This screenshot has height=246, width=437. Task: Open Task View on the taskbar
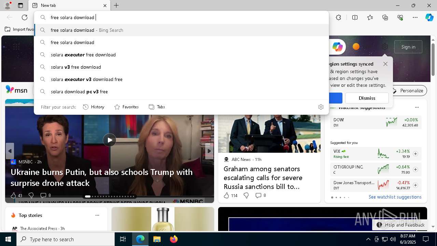pos(123,239)
